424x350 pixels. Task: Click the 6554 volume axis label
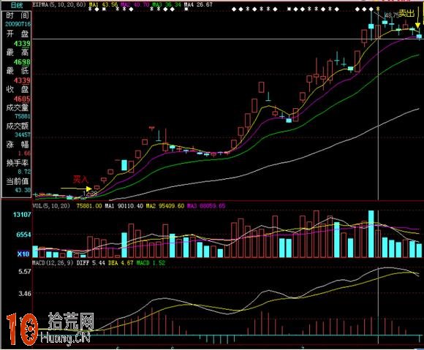tap(23, 235)
